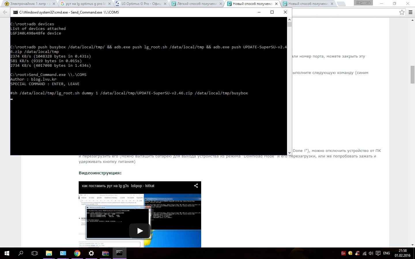Open the video title link
415x259 pixels.
[x=118, y=186]
